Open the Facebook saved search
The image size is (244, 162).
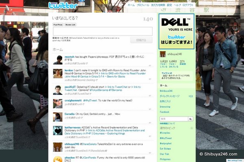164,112
